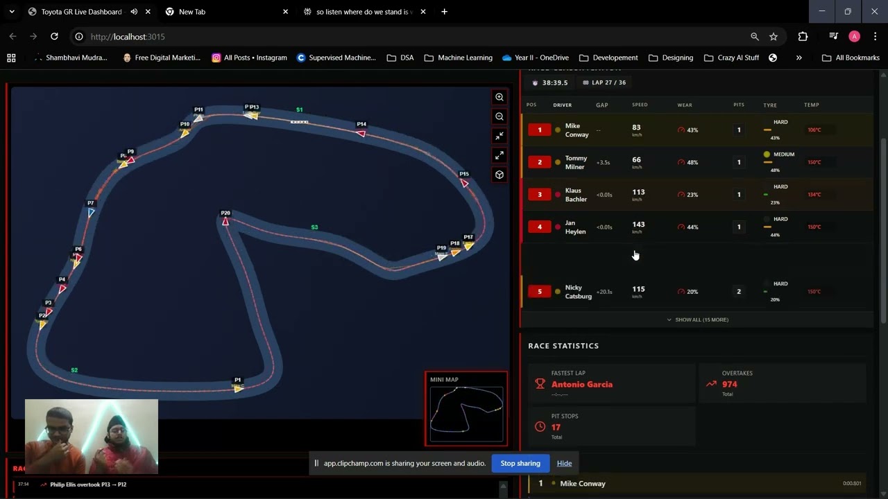Bookmark this page with star icon
Screen dimensions: 888x499
click(x=774, y=36)
